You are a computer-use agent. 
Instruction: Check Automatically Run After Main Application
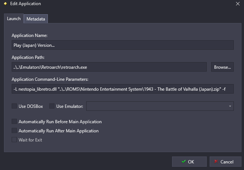pos(14,131)
